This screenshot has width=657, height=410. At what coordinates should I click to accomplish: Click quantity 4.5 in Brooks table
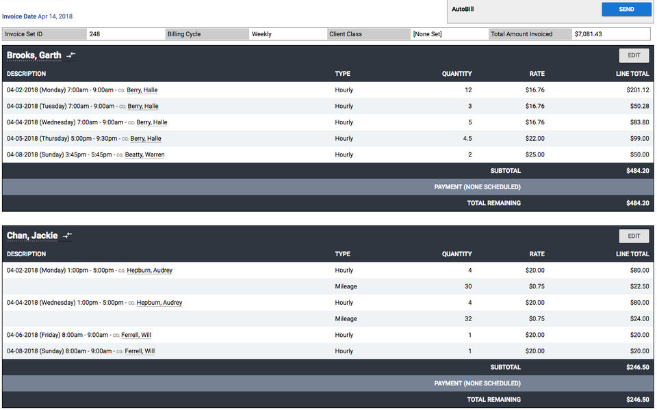[x=467, y=139]
